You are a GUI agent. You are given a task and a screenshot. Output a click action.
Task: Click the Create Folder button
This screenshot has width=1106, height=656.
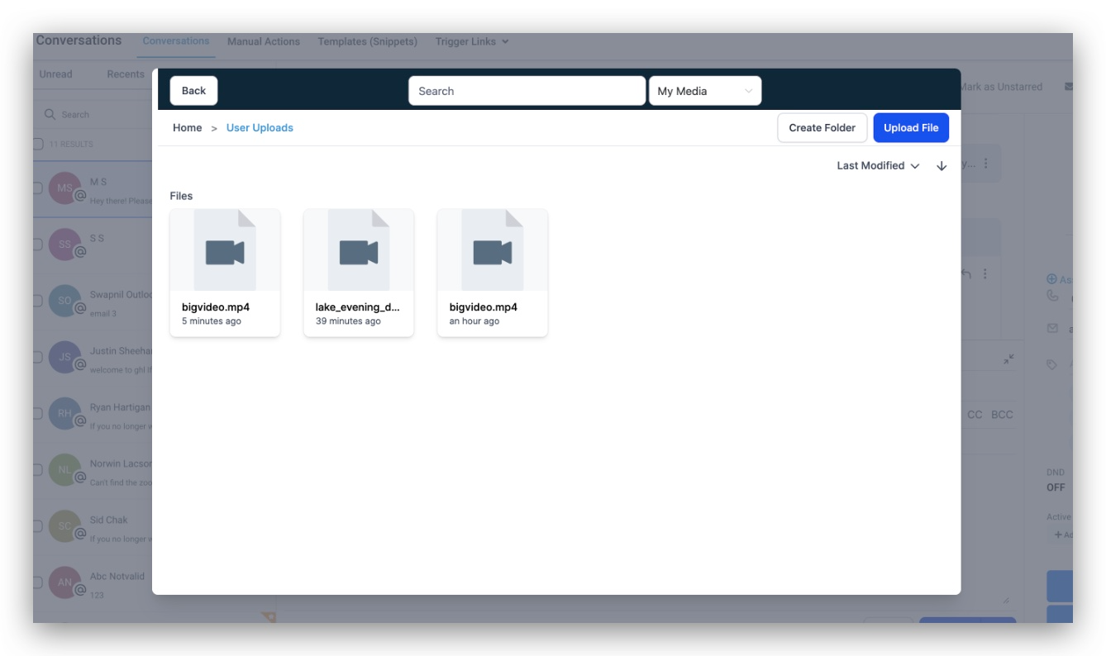click(822, 128)
